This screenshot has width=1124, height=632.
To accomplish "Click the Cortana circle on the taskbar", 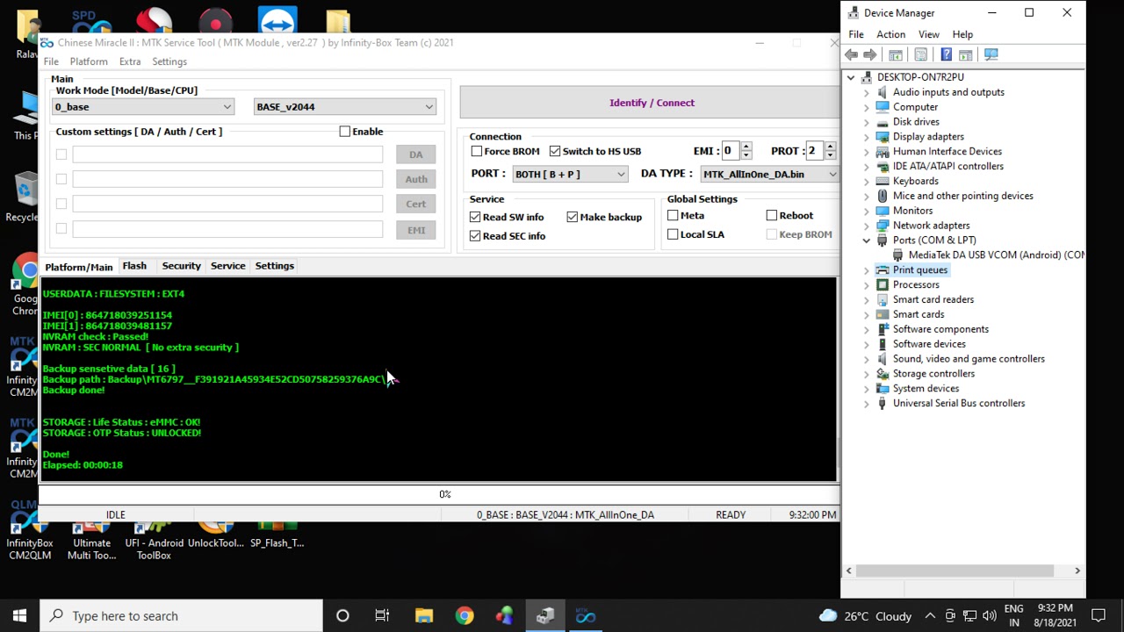I will (342, 615).
